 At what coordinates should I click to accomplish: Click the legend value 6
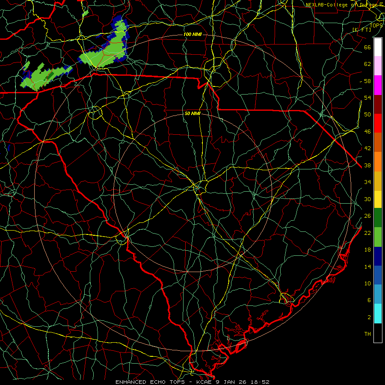(369, 300)
